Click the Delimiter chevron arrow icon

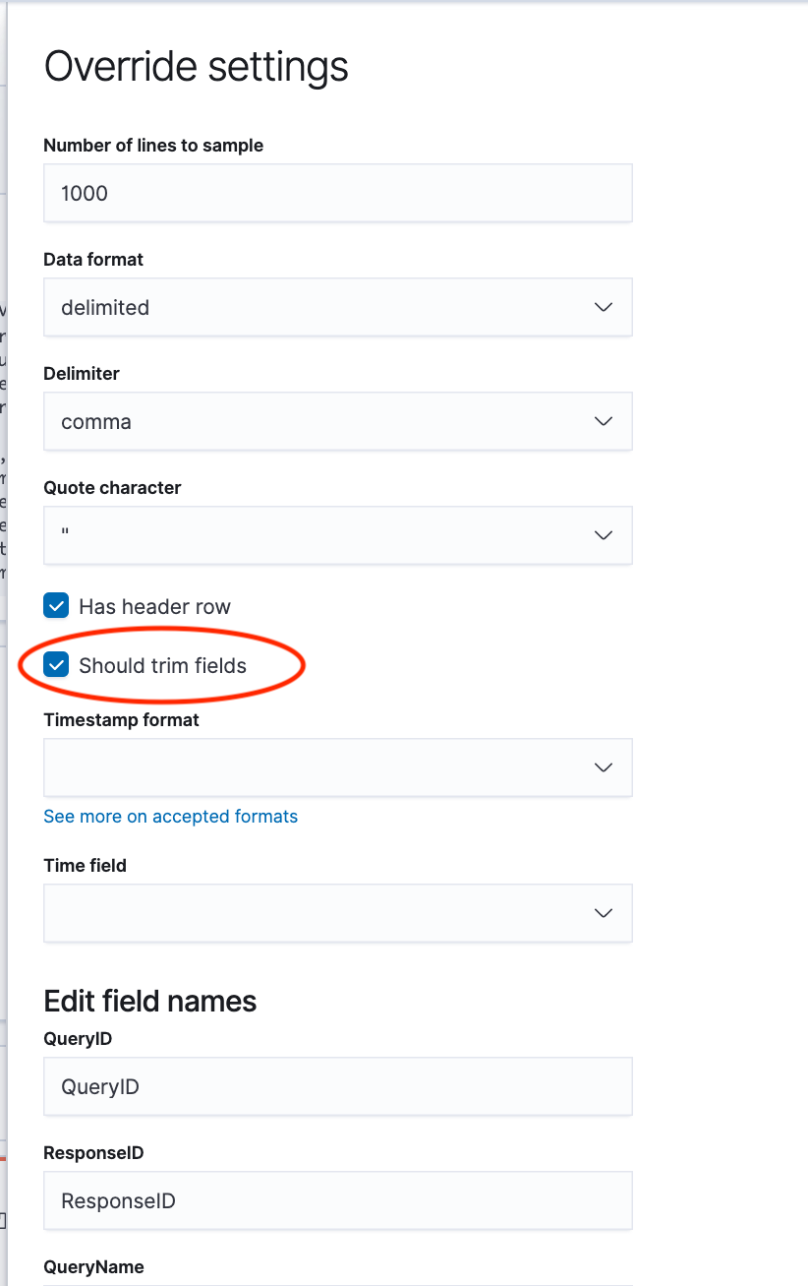coord(604,421)
